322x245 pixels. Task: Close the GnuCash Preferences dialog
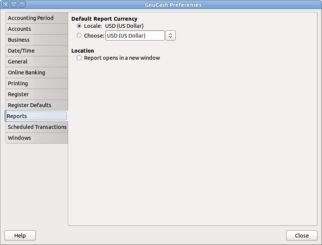coord(302,235)
